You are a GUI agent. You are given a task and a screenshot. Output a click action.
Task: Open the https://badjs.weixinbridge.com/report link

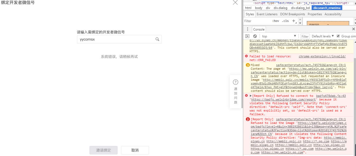tap(283, 100)
